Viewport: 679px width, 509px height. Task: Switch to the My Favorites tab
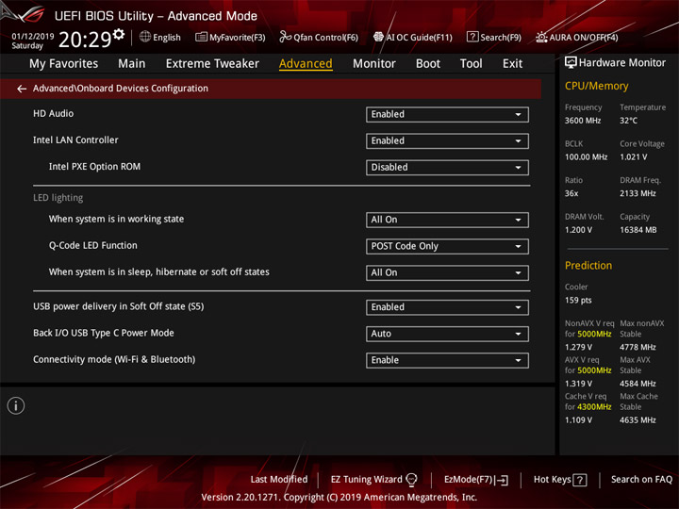[x=64, y=64]
